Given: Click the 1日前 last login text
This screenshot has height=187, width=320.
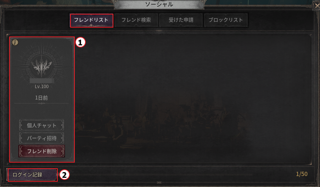Looking at the screenshot, I should 41,98.
